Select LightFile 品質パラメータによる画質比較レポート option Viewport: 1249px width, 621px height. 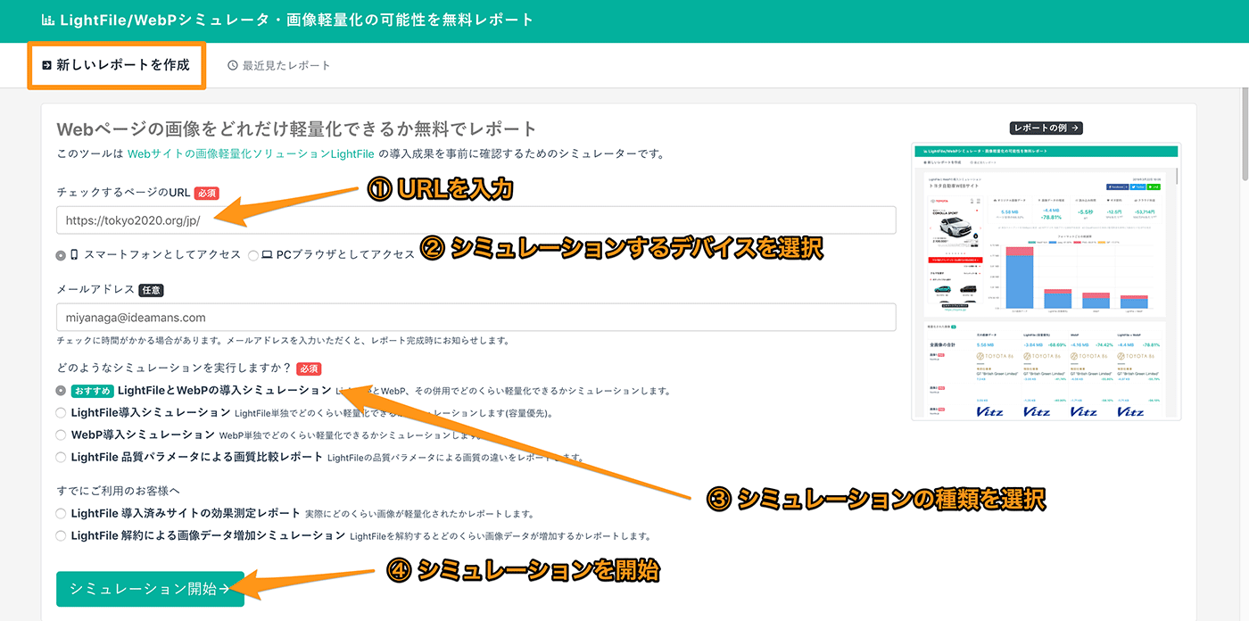pyautogui.click(x=61, y=457)
